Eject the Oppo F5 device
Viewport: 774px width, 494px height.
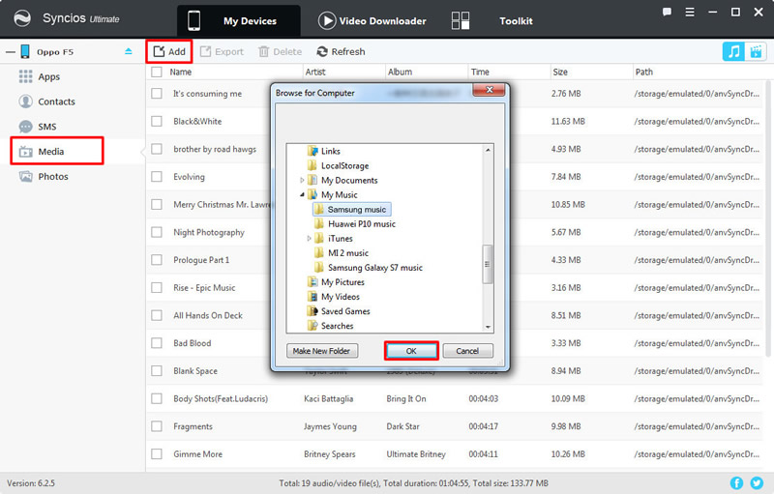pos(129,51)
